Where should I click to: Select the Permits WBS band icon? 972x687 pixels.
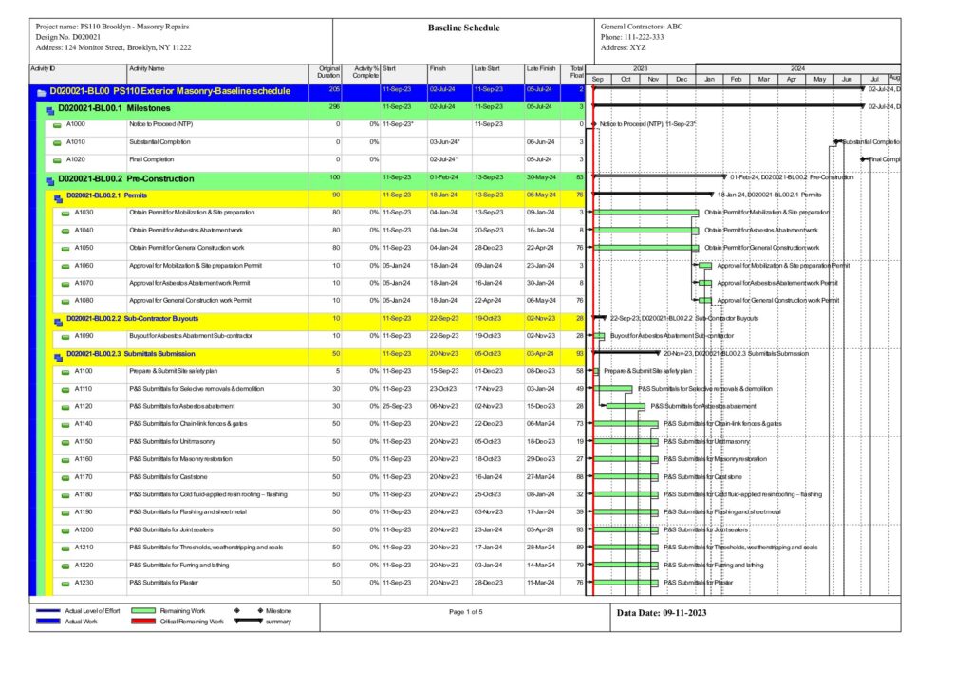pyautogui.click(x=58, y=195)
